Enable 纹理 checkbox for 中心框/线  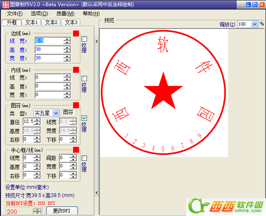tap(84, 158)
